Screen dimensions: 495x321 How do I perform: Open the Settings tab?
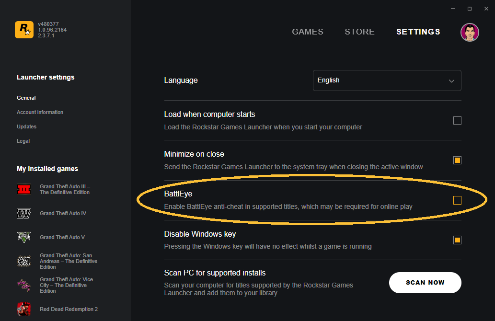pyautogui.click(x=418, y=32)
